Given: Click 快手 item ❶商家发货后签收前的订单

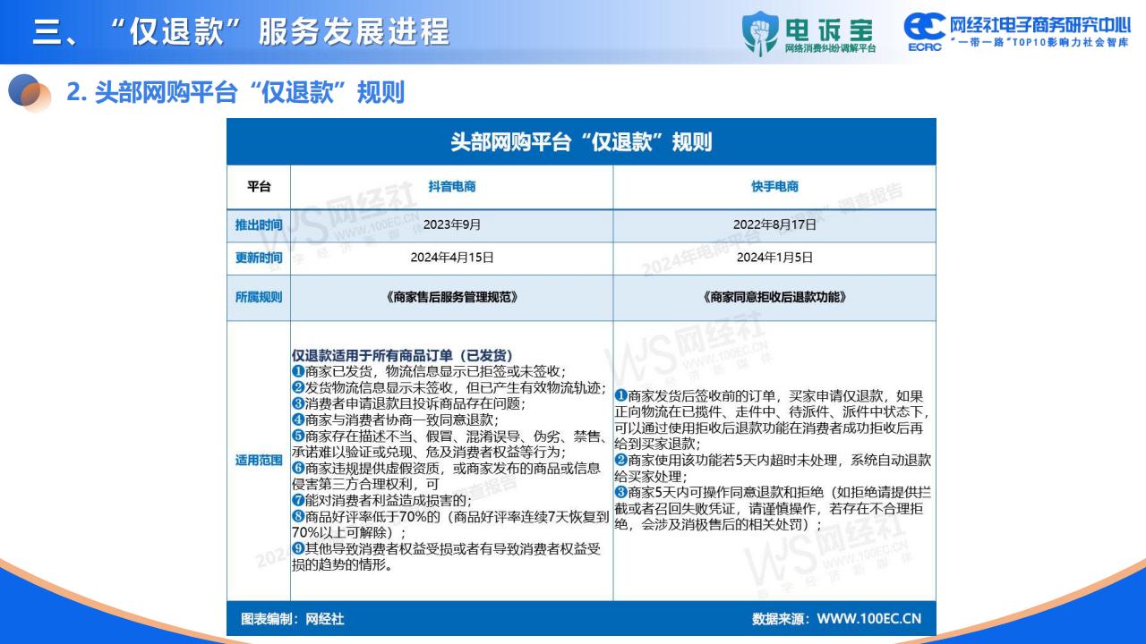Looking at the screenshot, I should [773, 419].
